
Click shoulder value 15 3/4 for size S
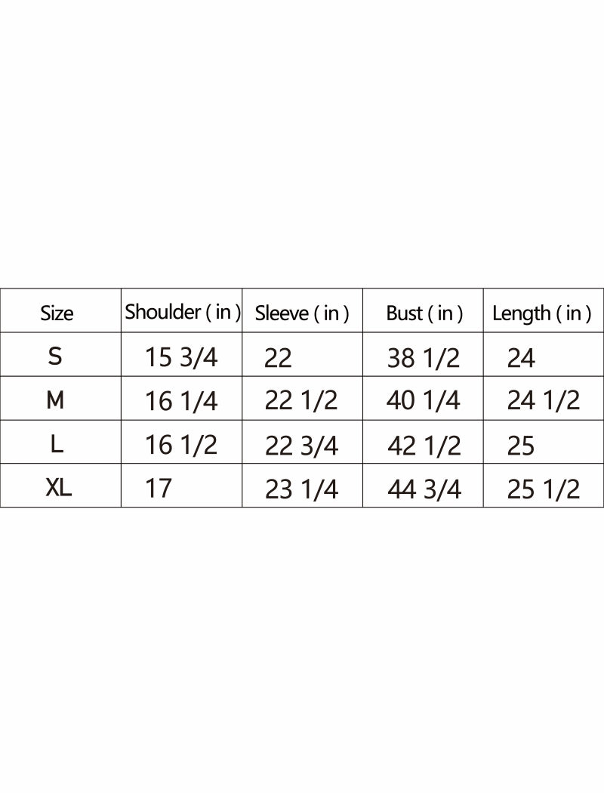point(181,357)
